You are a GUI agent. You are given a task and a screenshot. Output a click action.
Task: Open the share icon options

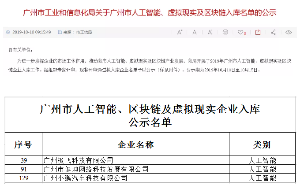(x=274, y=32)
